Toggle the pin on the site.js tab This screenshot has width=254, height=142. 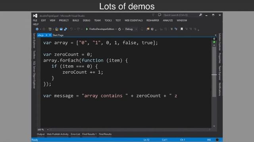click(46, 35)
